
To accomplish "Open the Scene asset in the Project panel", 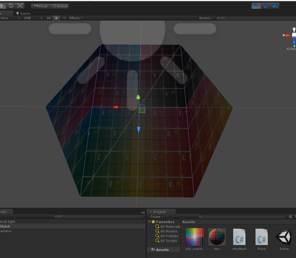I will pyautogui.click(x=283, y=237).
